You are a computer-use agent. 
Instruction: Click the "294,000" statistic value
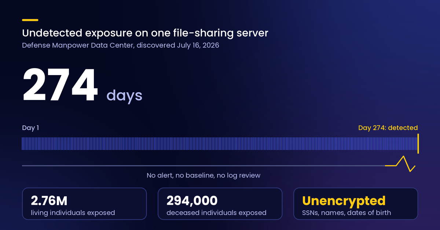point(192,201)
